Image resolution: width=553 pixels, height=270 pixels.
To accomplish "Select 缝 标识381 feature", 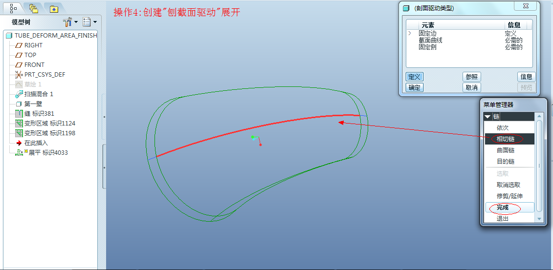I will pos(39,113).
